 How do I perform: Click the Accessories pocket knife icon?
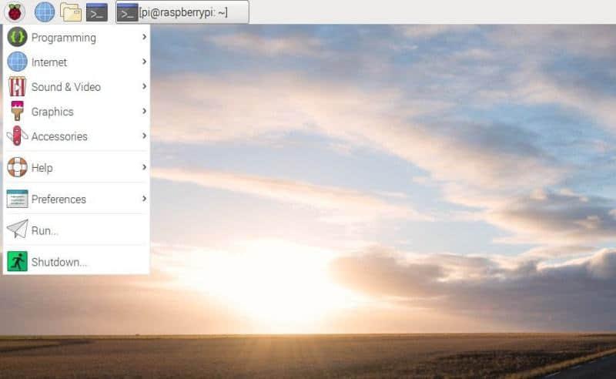[x=17, y=136]
